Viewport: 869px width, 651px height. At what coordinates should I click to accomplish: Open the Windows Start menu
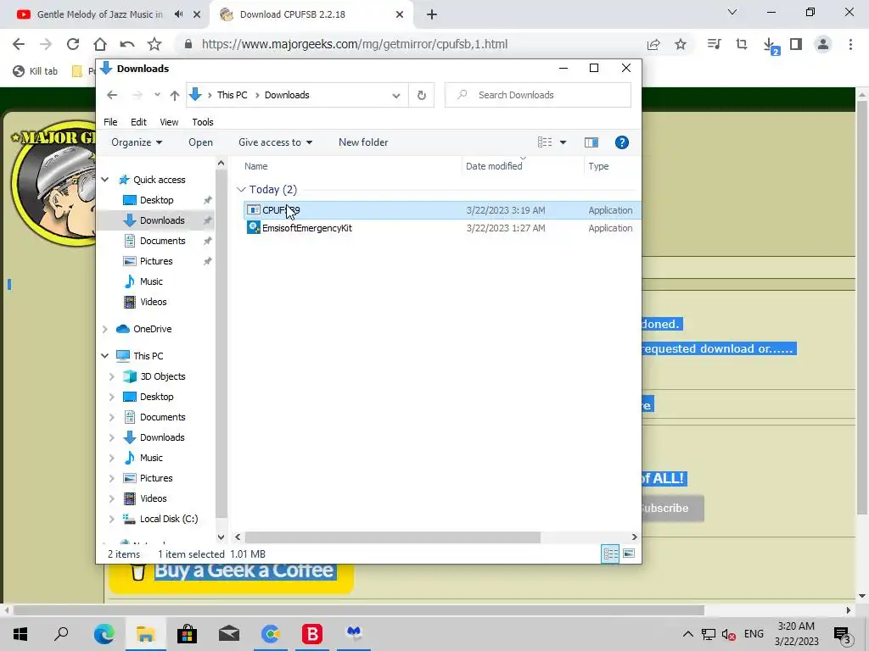pos(20,633)
